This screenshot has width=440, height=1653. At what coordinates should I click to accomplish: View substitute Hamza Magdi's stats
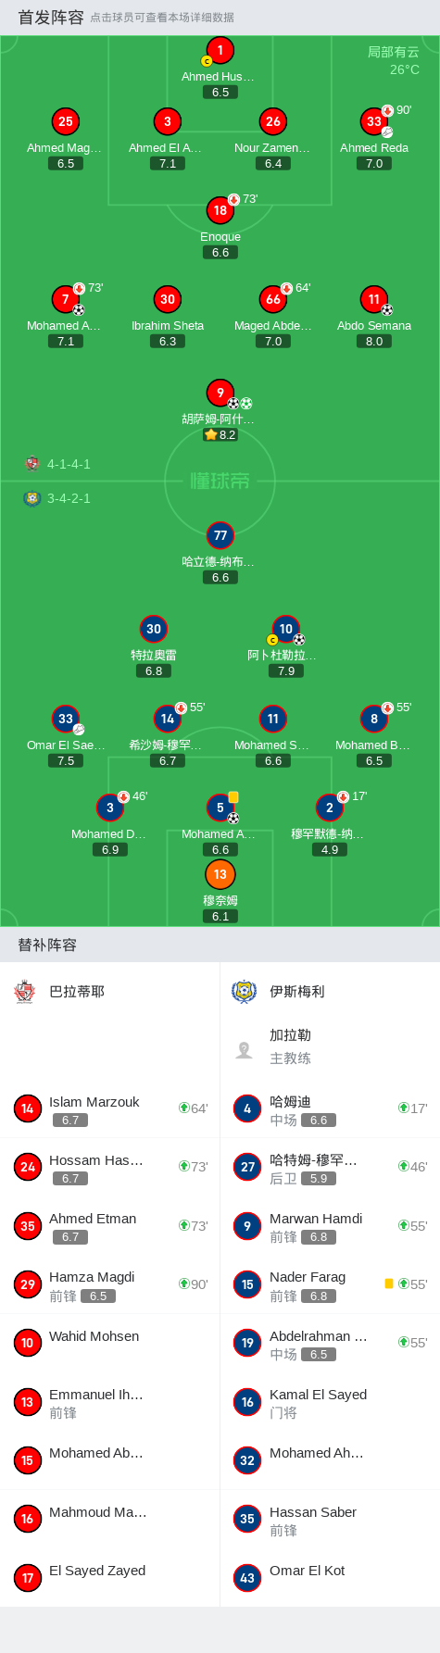pos(110,1284)
